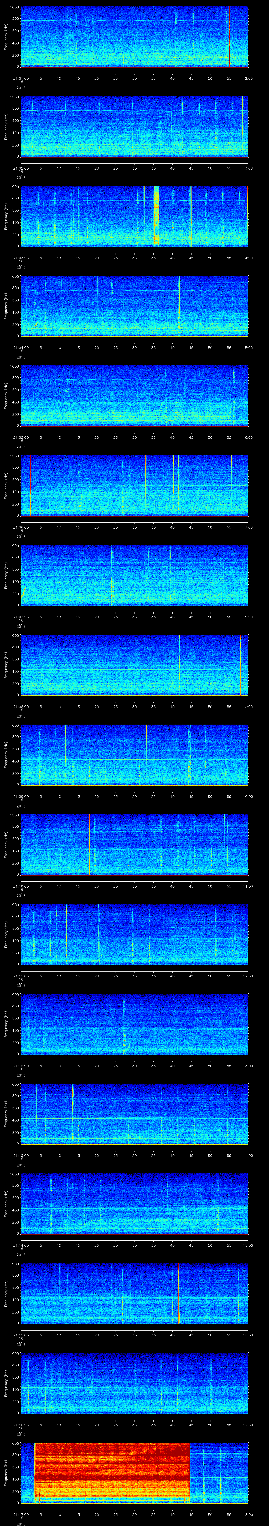Image resolution: width=269 pixels, height=1526 pixels.
Task: Select the spectrogram panel starting at 21:06:00
Action: point(135,486)
